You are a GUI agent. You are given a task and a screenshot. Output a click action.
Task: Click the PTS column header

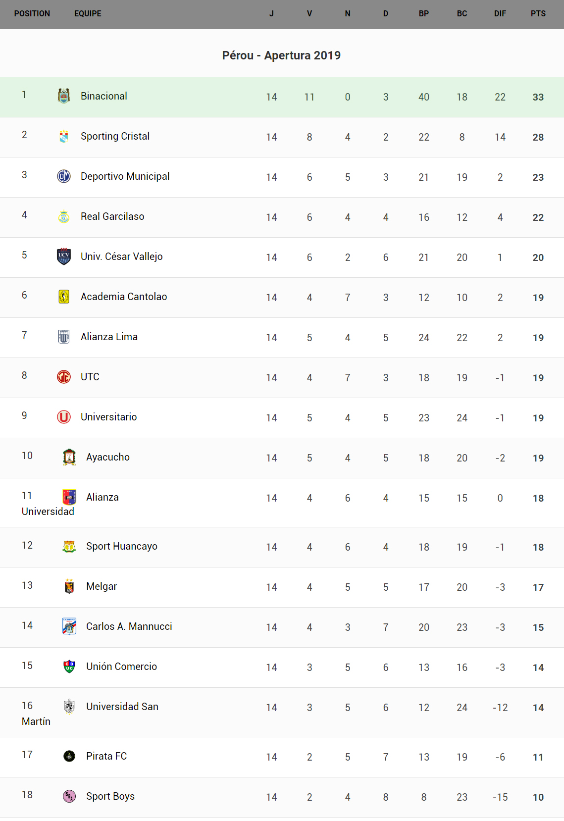tap(538, 14)
